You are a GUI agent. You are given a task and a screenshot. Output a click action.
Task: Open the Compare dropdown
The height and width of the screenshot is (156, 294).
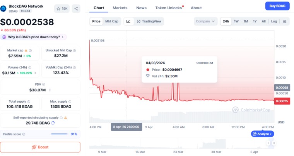pyautogui.click(x=205, y=21)
